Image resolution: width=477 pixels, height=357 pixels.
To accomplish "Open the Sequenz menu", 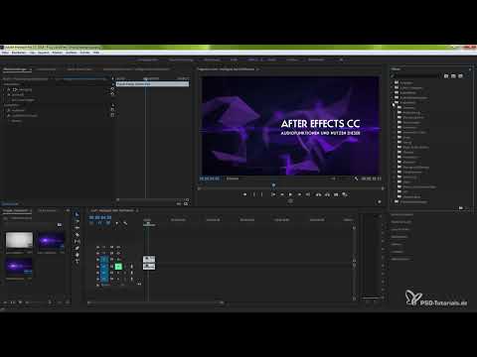I will point(44,53).
